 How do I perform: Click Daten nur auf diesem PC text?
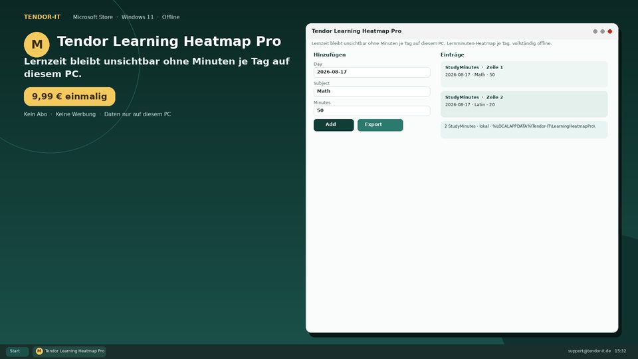(x=138, y=114)
